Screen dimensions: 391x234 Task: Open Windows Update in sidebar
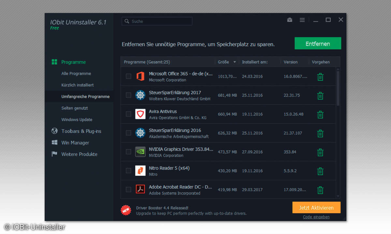77,120
